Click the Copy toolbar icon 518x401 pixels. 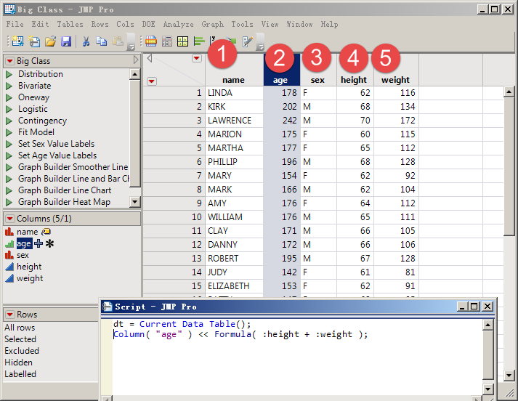[101, 41]
